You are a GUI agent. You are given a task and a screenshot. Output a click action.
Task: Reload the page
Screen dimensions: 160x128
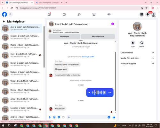[x=12, y=8]
